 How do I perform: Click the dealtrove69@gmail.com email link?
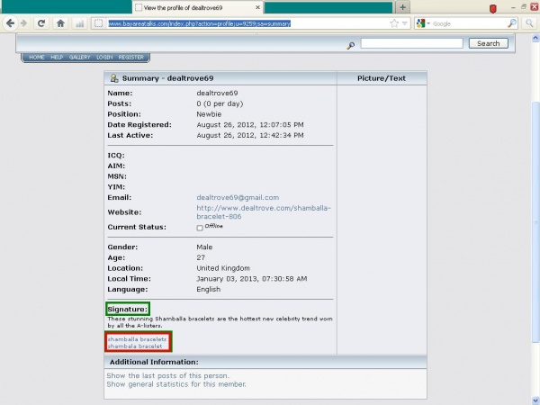click(x=238, y=197)
